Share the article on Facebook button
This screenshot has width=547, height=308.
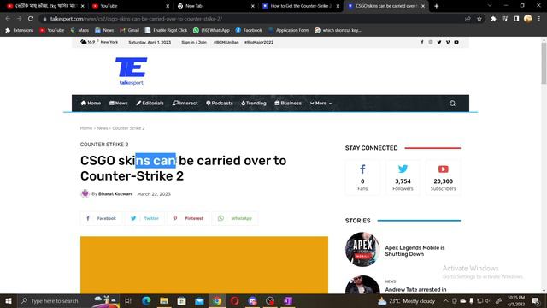point(101,218)
